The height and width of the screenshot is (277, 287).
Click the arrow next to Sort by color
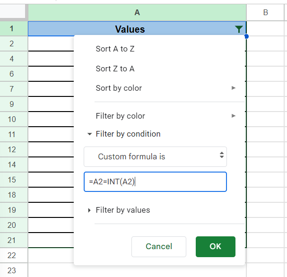(x=234, y=88)
